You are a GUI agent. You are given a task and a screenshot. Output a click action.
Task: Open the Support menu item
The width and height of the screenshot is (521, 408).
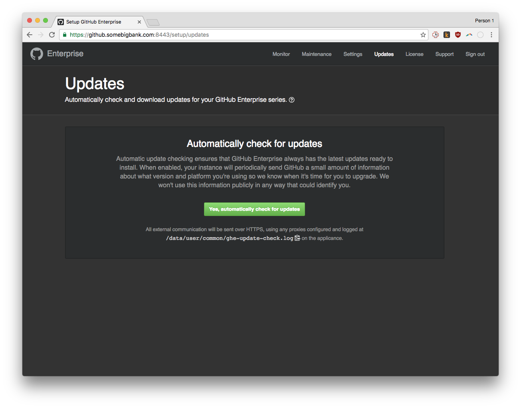(444, 54)
